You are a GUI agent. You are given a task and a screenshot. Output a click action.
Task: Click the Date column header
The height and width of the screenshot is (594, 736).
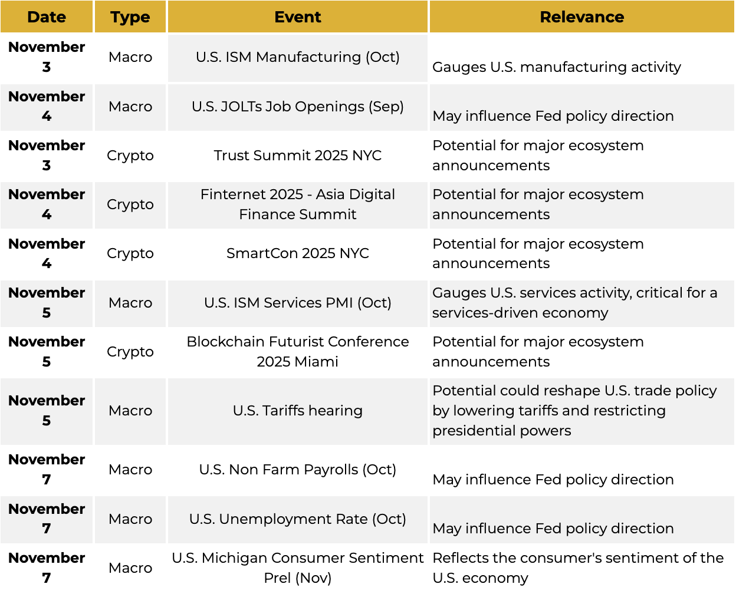tap(47, 17)
